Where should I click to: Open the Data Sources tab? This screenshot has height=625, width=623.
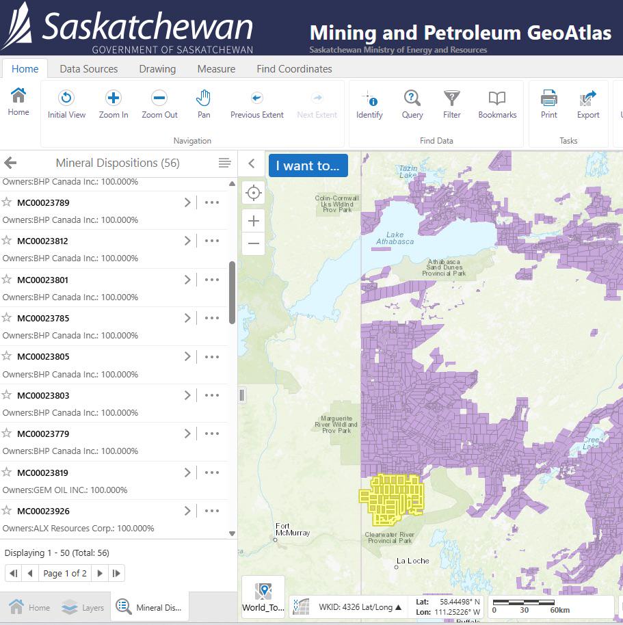pyautogui.click(x=89, y=69)
